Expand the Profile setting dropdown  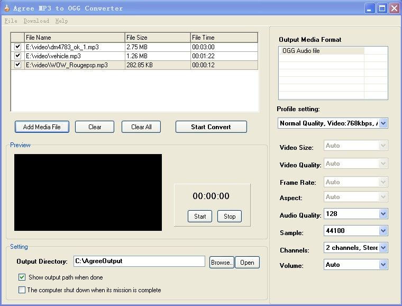[x=383, y=123]
